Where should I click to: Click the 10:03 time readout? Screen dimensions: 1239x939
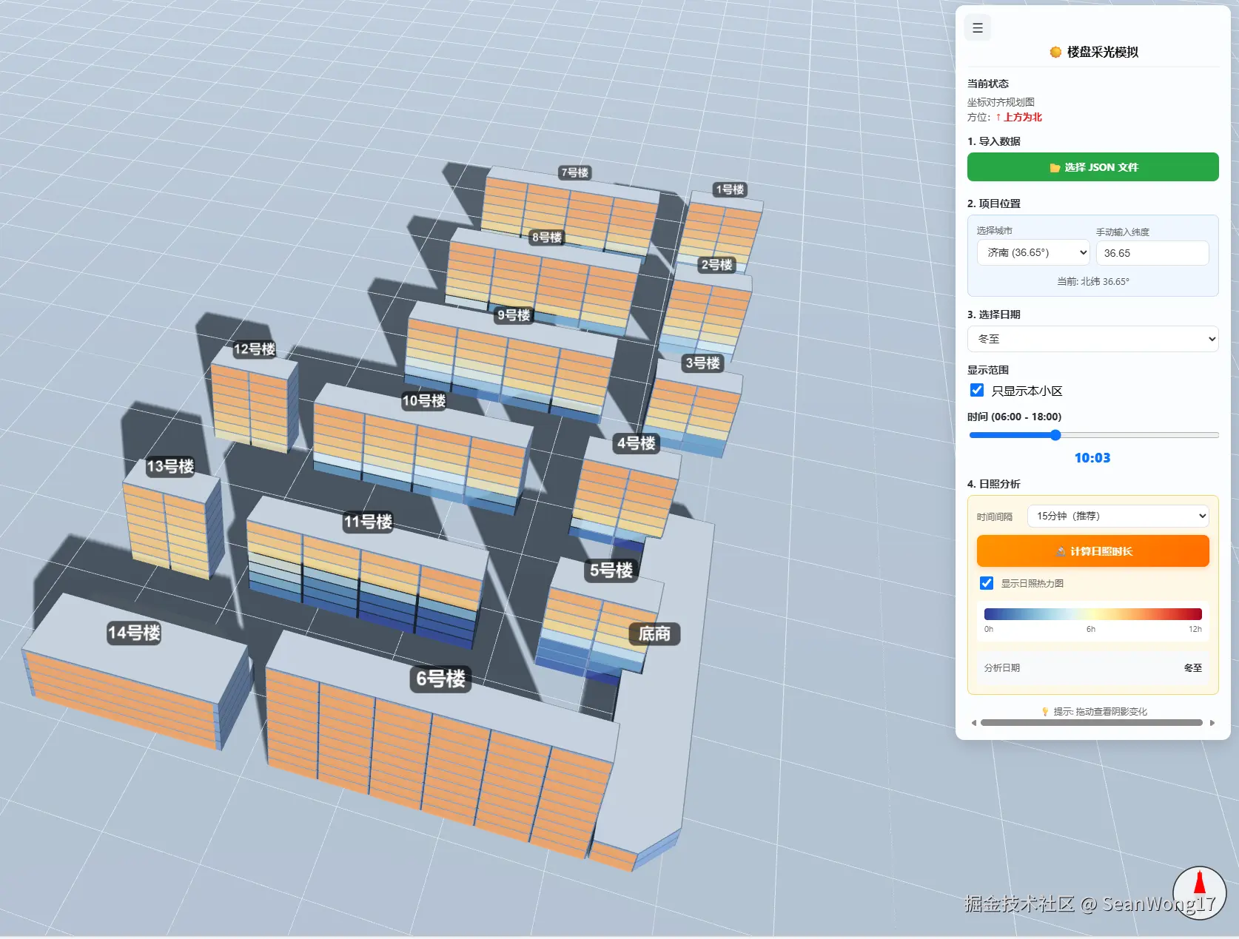[x=1092, y=458]
